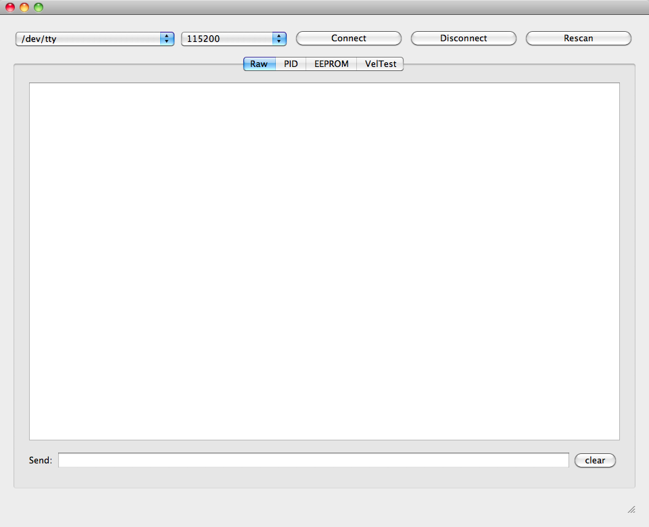
Task: Close the window with the red button
Action: pyautogui.click(x=10, y=7)
